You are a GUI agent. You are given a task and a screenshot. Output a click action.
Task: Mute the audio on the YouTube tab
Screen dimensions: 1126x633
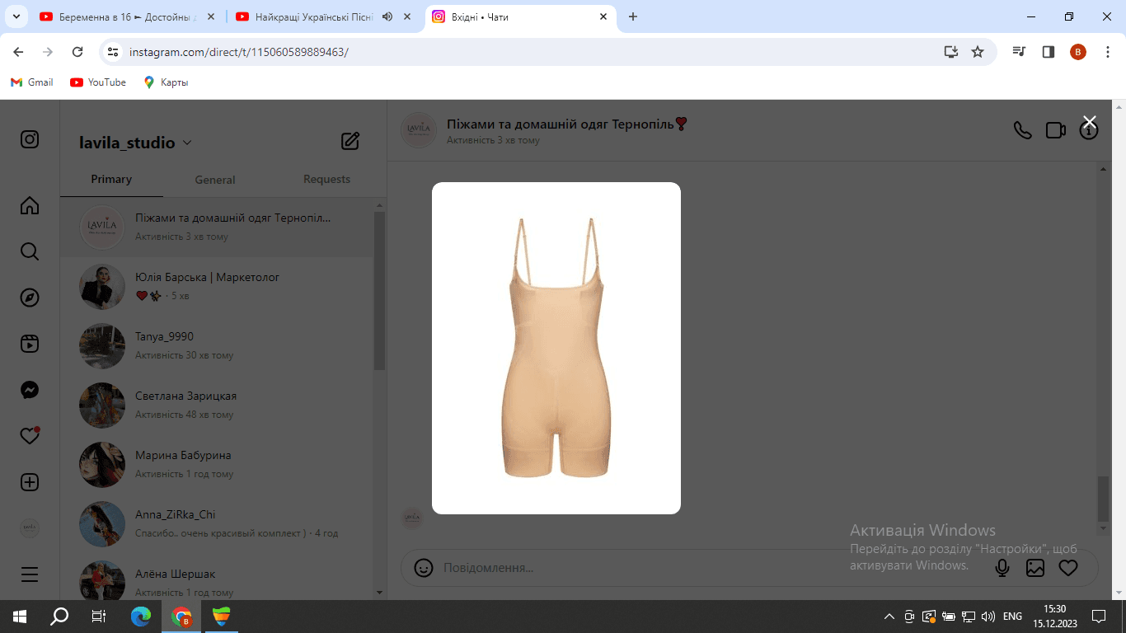(387, 16)
